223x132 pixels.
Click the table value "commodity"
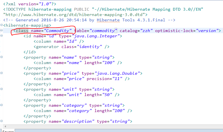point(103,31)
